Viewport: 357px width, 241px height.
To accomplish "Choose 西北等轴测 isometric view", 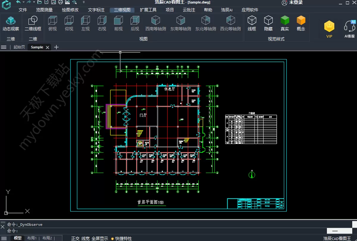I will (x=231, y=24).
